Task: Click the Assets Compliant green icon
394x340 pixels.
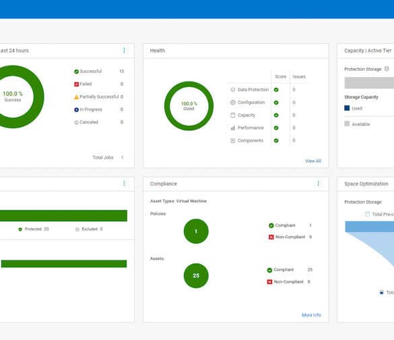Action: click(269, 270)
